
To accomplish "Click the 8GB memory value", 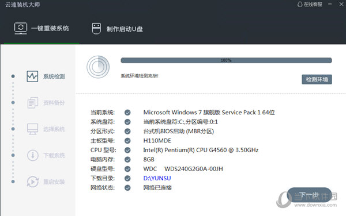I will tap(149, 160).
